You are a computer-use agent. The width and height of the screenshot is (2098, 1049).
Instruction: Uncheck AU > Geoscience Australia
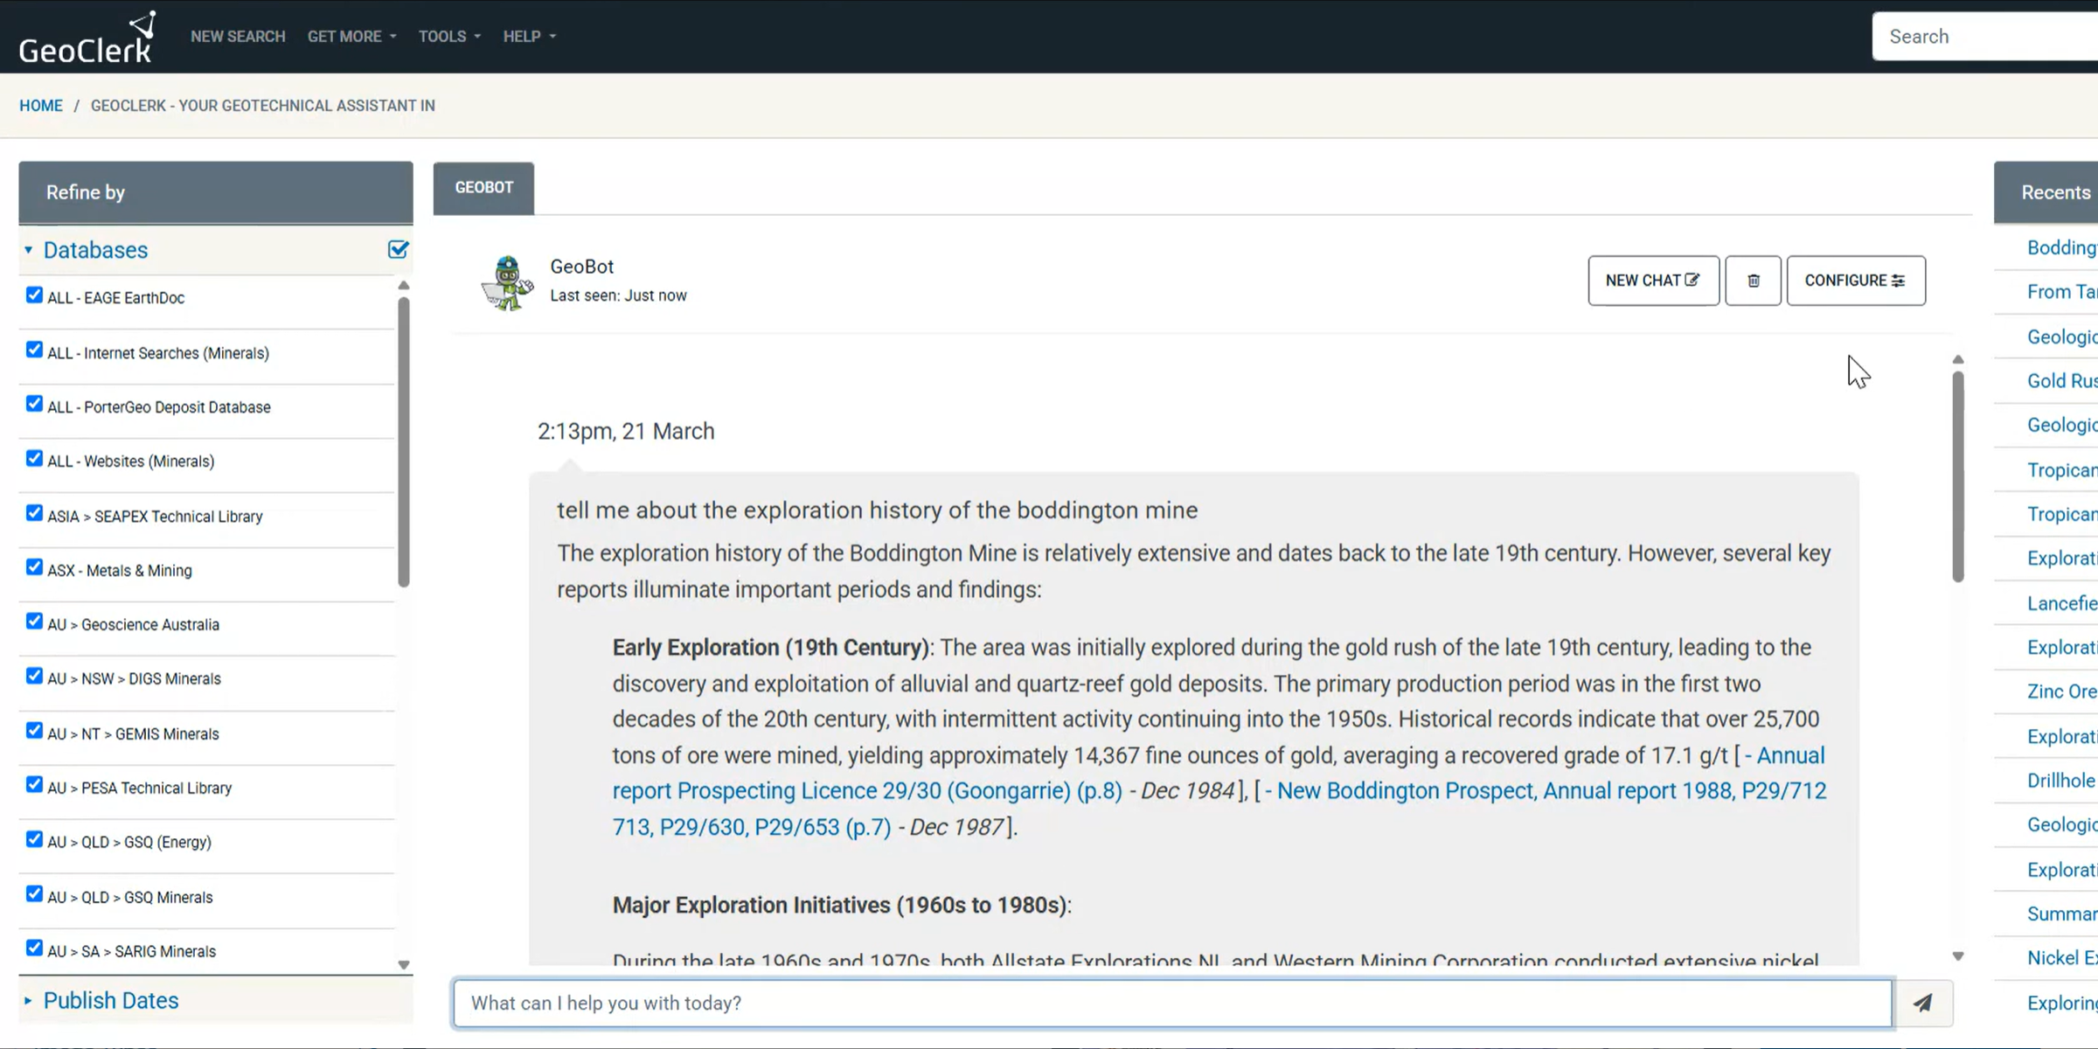click(x=34, y=622)
